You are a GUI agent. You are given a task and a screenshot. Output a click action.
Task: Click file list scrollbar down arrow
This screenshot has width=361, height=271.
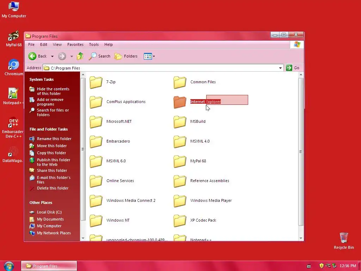point(301,238)
